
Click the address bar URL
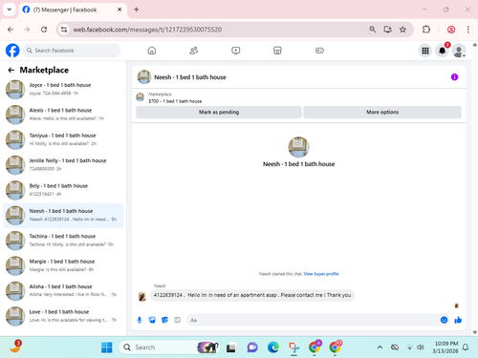coord(147,30)
